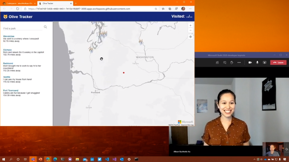Image resolution: width=289 pixels, height=162 pixels.
Task: Refresh the browser page
Action: [17, 9]
